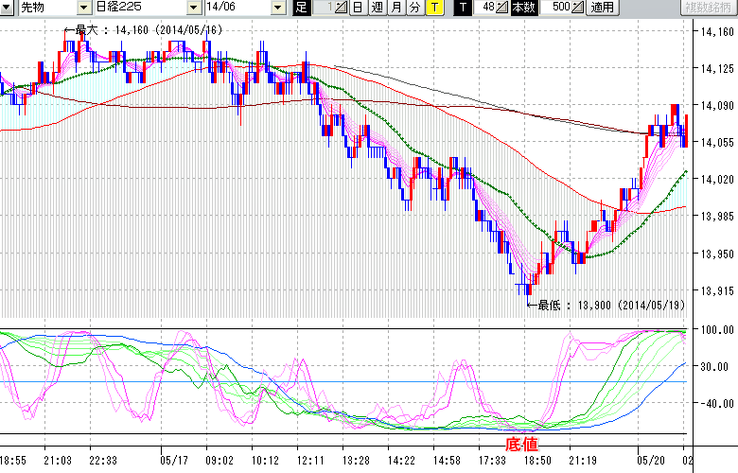Click the 適用 apply button
This screenshot has width=738, height=473.
pos(602,8)
